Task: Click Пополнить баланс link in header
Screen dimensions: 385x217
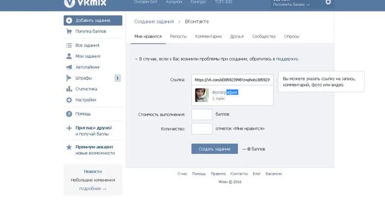Action: coord(291,4)
